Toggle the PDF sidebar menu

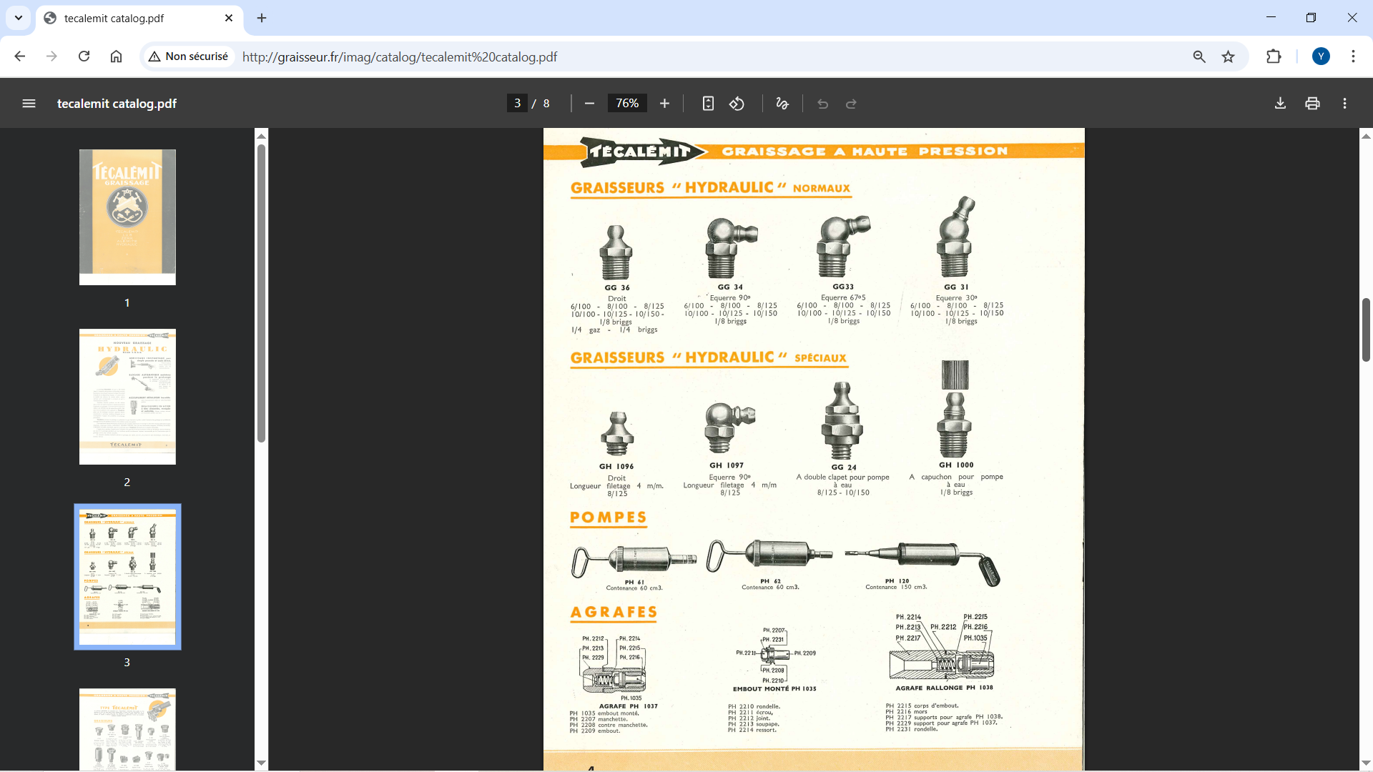point(29,104)
